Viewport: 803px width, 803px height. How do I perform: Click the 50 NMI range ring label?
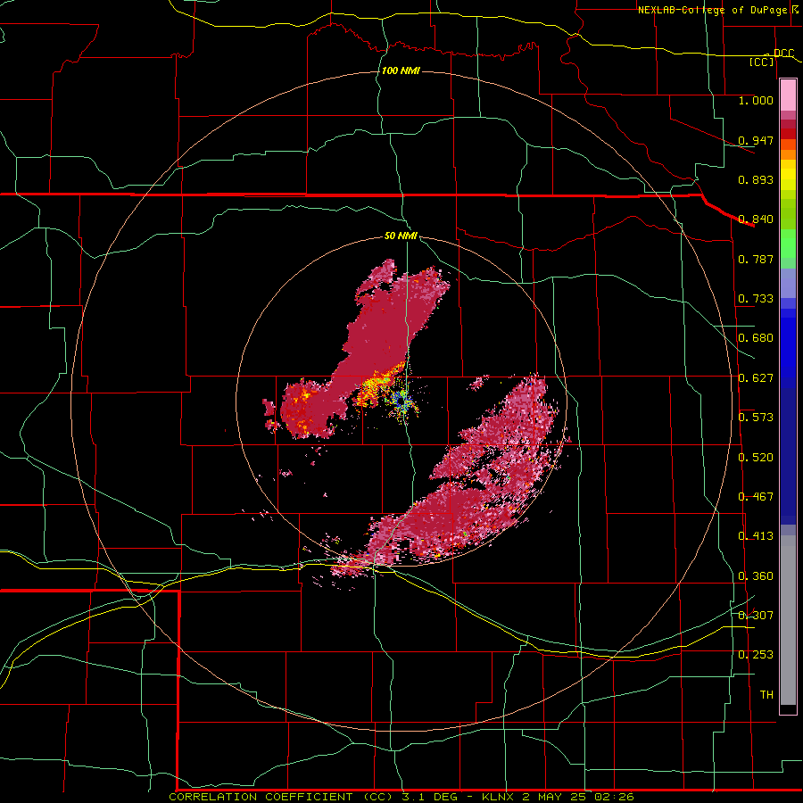(401, 236)
